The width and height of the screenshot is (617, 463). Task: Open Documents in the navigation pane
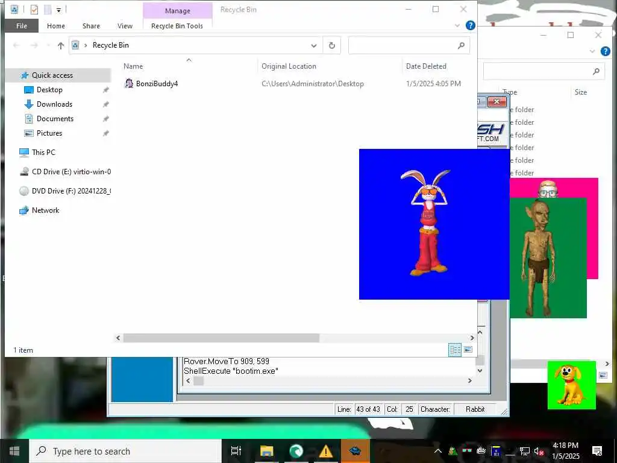[x=55, y=119]
